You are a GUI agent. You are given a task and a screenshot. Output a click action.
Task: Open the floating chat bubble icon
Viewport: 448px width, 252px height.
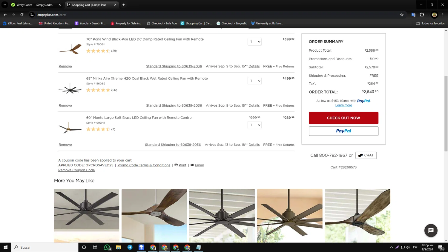pyautogui.click(x=431, y=230)
